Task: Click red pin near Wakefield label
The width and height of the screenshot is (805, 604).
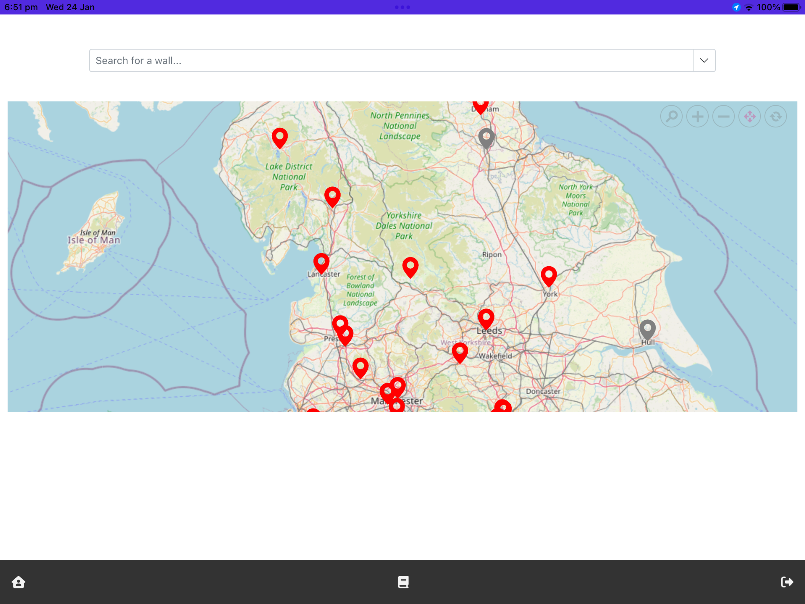Action: pos(460,352)
